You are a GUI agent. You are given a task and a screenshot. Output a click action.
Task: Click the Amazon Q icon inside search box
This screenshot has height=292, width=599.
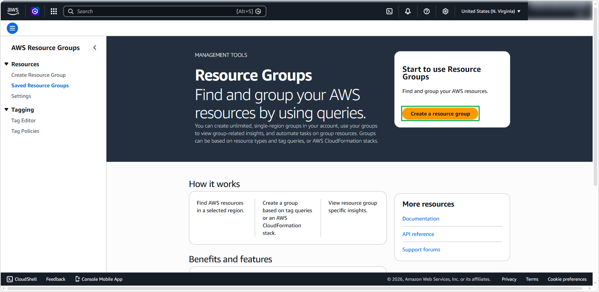pos(258,11)
